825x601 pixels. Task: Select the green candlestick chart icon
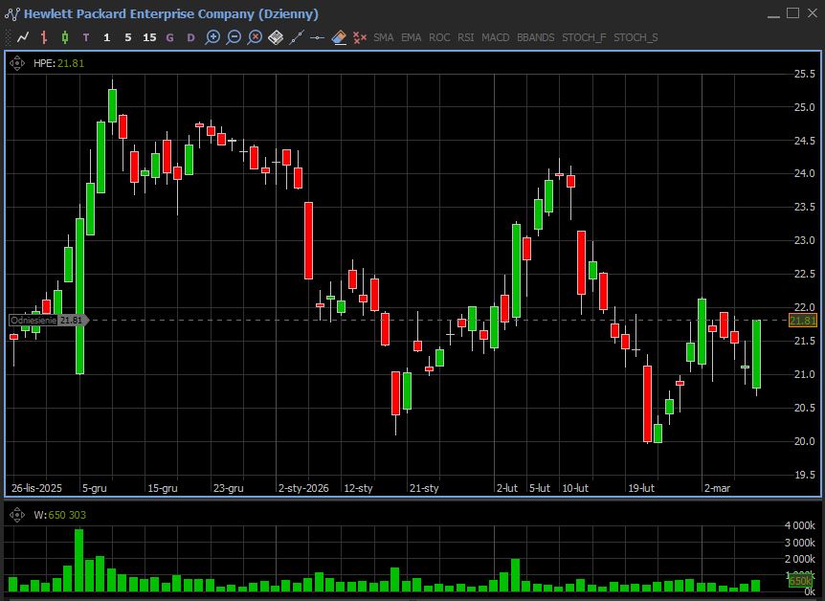point(65,37)
